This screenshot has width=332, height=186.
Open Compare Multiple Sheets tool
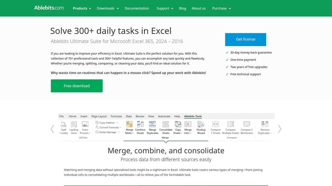pyautogui.click(x=231, y=128)
